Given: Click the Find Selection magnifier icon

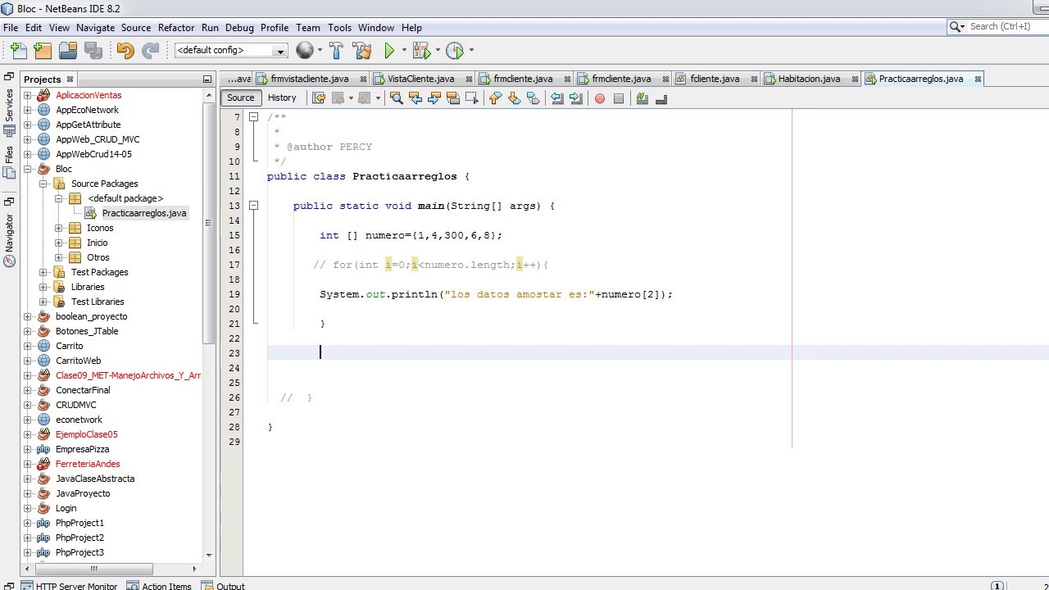Looking at the screenshot, I should (x=397, y=98).
